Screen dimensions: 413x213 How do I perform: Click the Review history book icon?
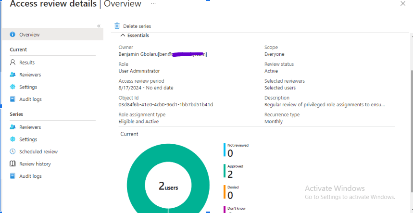click(x=13, y=164)
